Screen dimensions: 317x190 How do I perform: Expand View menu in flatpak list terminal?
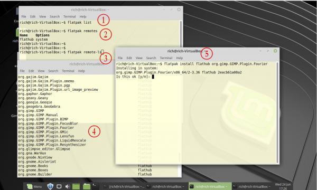[42, 16]
